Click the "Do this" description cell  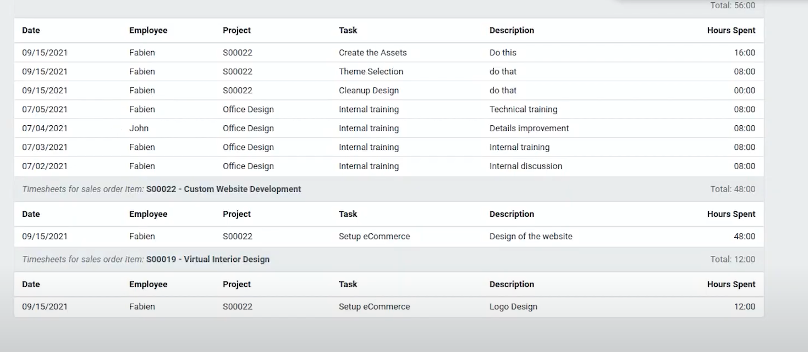tap(503, 53)
